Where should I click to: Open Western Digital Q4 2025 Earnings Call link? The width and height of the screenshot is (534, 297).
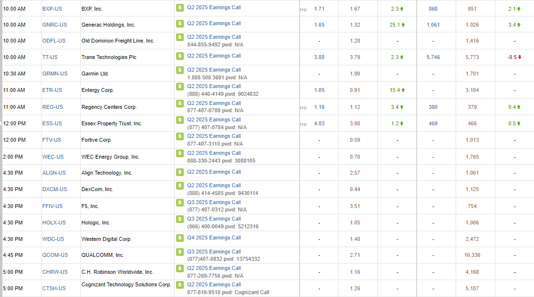point(214,238)
